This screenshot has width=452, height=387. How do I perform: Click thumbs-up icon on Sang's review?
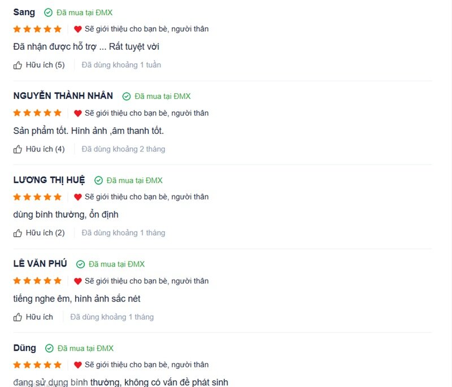tap(18, 65)
